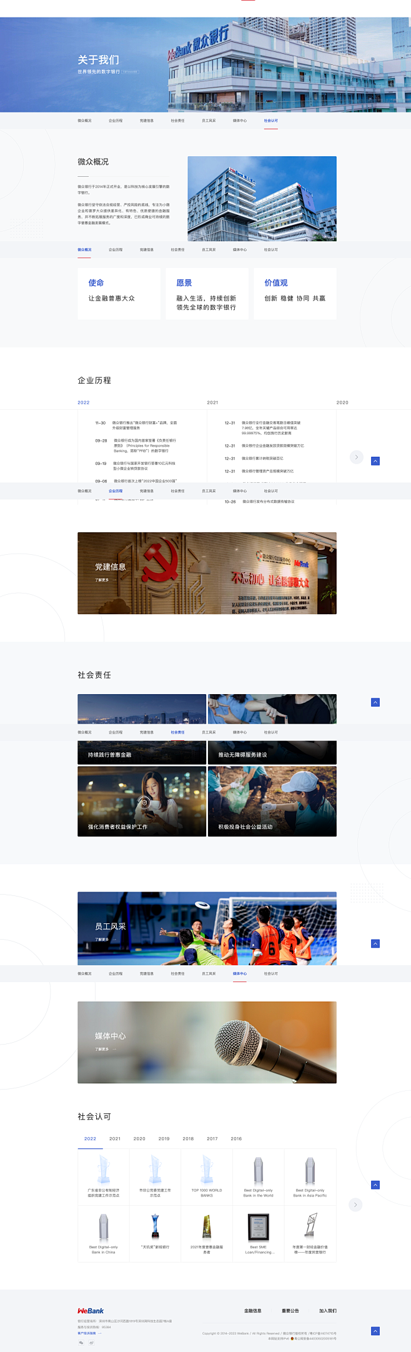Click 了解更多 on the 党建信息 banner
411x1352 pixels.
pos(106,580)
